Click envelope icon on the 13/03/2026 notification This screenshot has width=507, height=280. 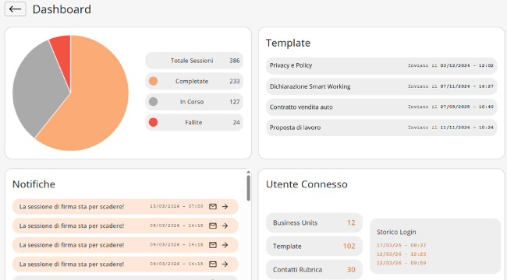(x=213, y=206)
